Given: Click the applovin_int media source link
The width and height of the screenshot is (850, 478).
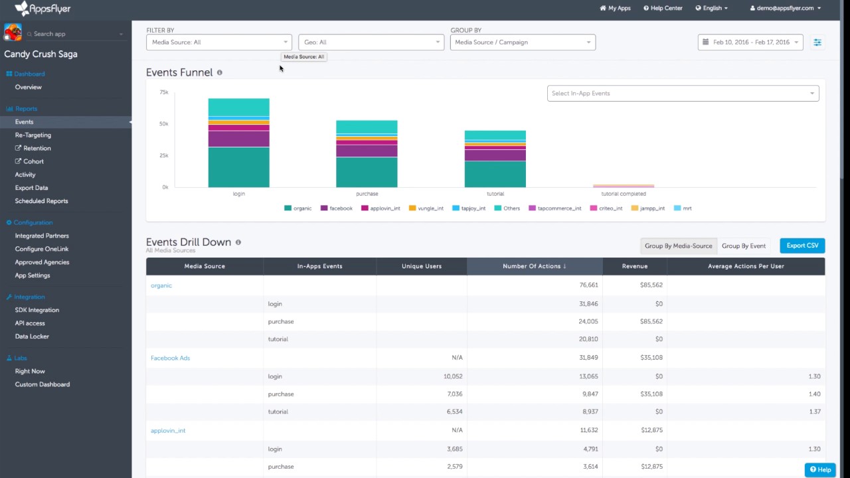Looking at the screenshot, I should tap(168, 430).
